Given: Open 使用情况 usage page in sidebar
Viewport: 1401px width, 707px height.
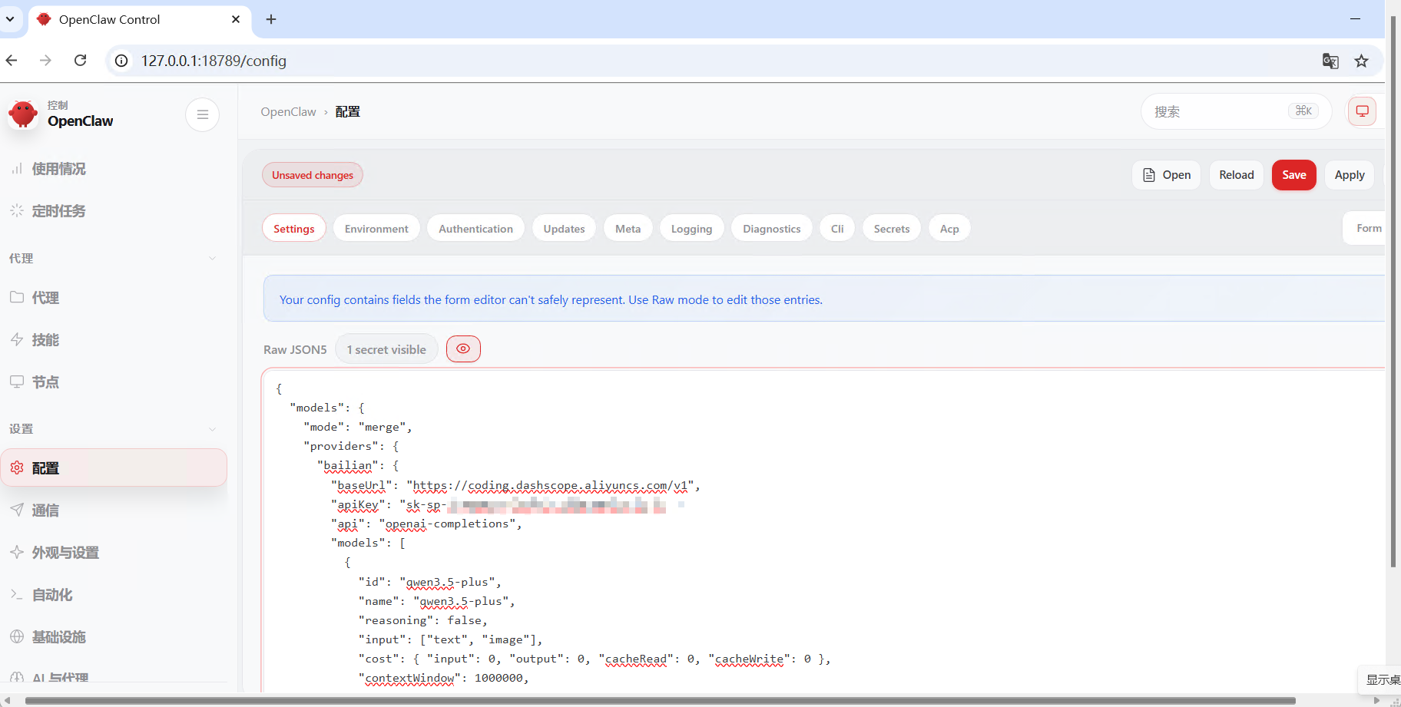Looking at the screenshot, I should click(58, 169).
